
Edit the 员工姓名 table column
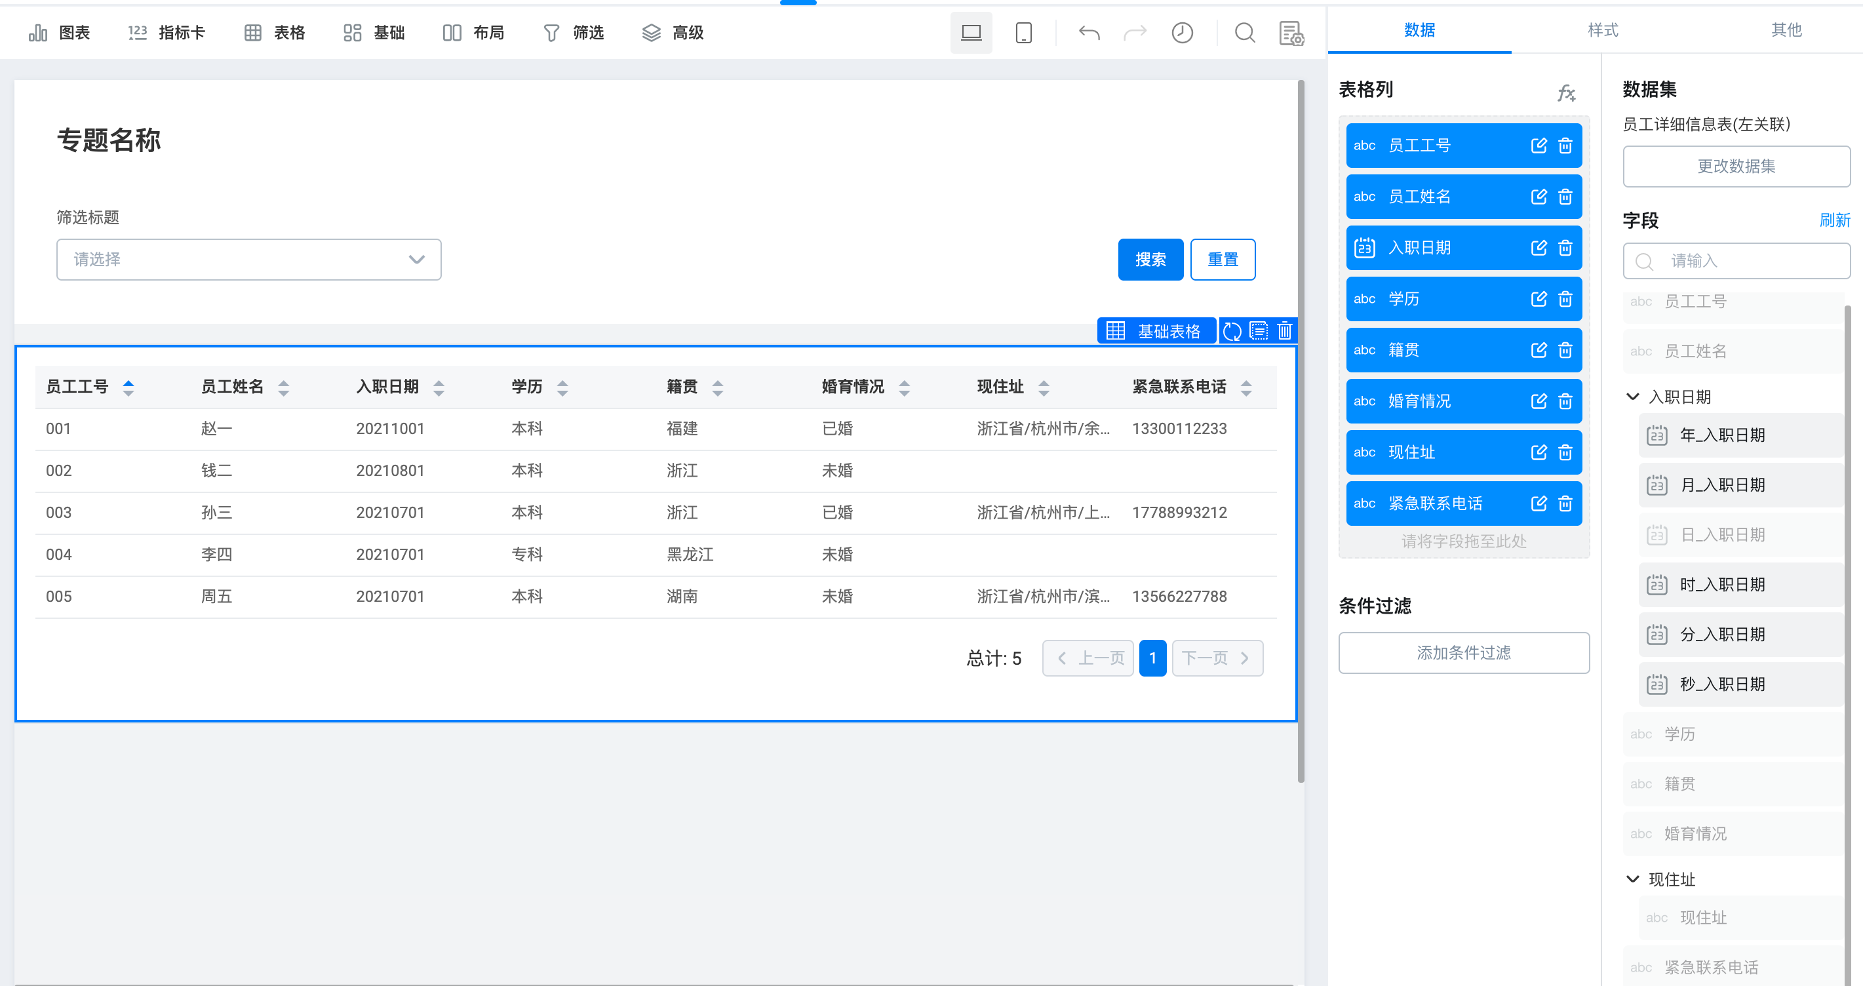(1539, 197)
